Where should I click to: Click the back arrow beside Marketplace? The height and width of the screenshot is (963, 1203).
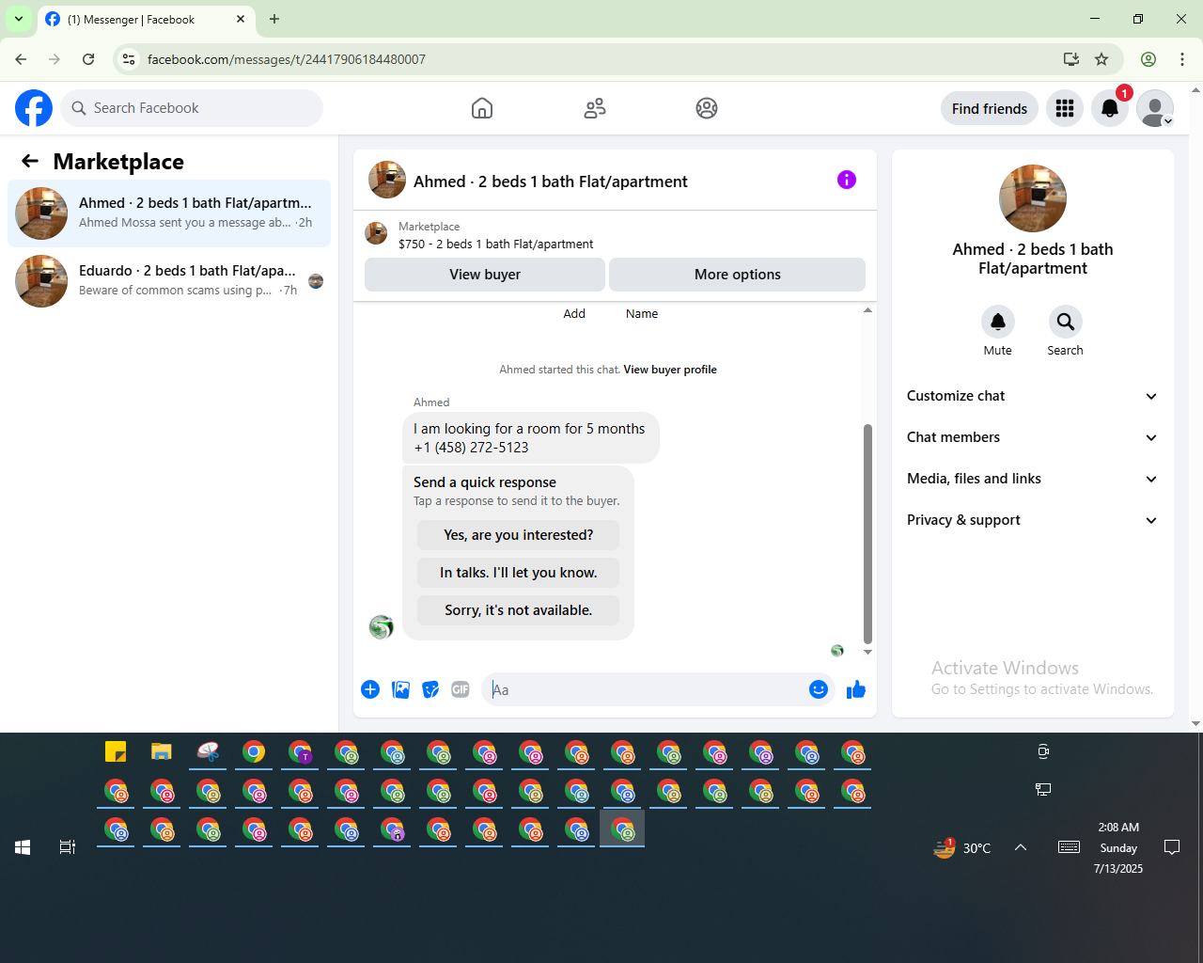[30, 162]
